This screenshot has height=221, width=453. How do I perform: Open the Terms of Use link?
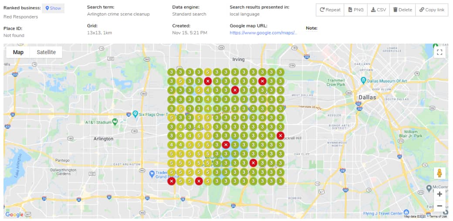coord(438,217)
